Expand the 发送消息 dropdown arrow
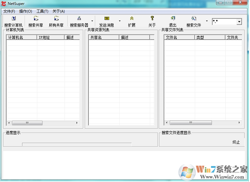This screenshot has width=250, height=182. click(x=120, y=21)
